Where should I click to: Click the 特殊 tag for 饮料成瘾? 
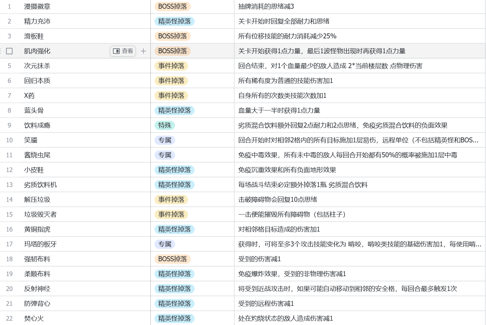pos(165,125)
